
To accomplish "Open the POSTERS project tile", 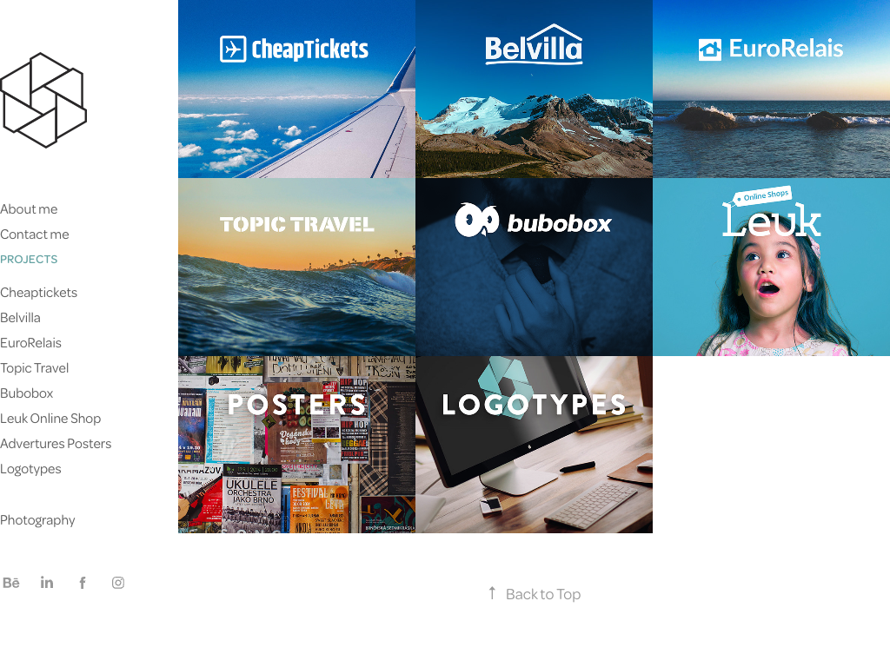I will pos(297,445).
